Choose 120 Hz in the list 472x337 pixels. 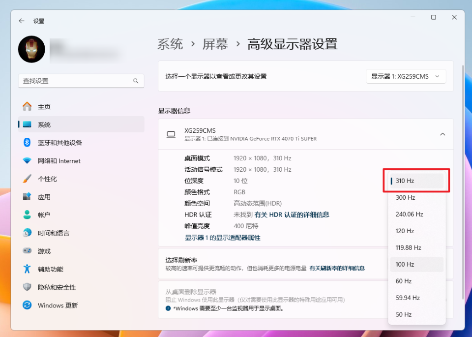416,231
